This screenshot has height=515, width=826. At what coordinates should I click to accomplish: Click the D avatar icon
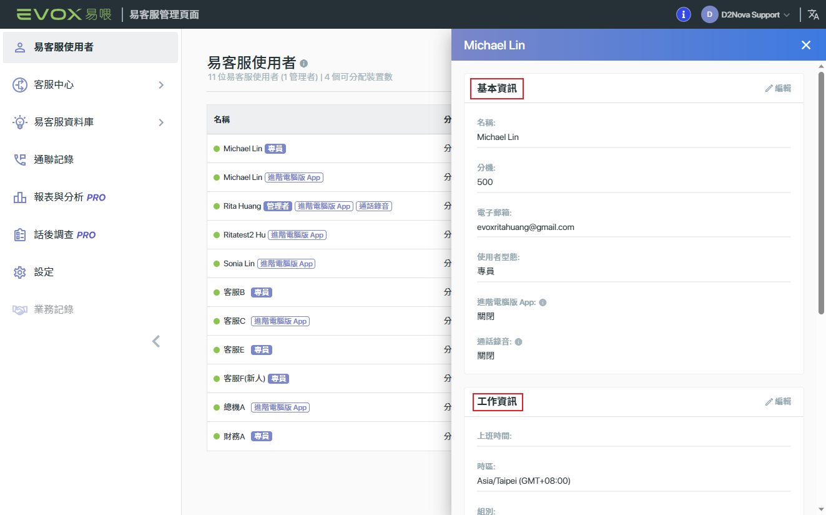(709, 14)
